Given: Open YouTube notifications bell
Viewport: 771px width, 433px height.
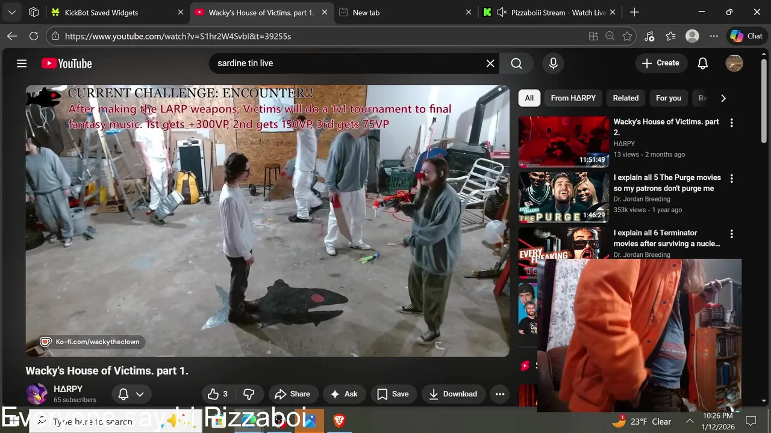Looking at the screenshot, I should tap(703, 63).
